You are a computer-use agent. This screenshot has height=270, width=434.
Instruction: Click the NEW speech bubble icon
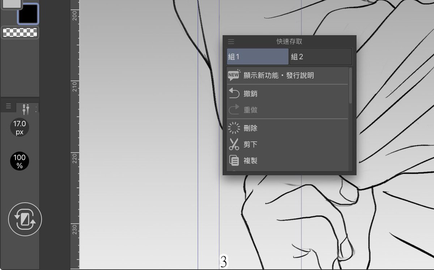[x=234, y=75]
